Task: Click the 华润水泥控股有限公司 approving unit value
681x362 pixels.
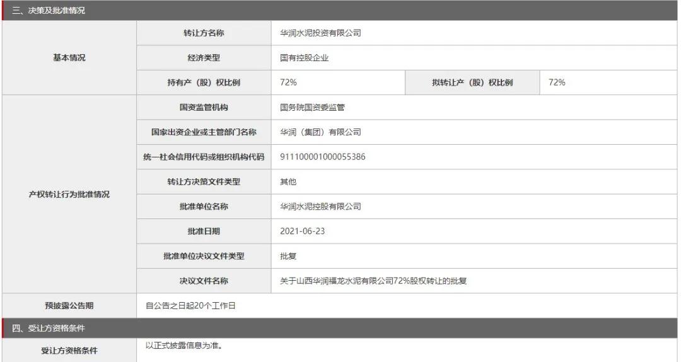Action: point(320,206)
